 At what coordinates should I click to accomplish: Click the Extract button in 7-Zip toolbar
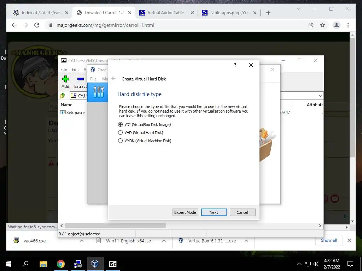click(x=80, y=82)
